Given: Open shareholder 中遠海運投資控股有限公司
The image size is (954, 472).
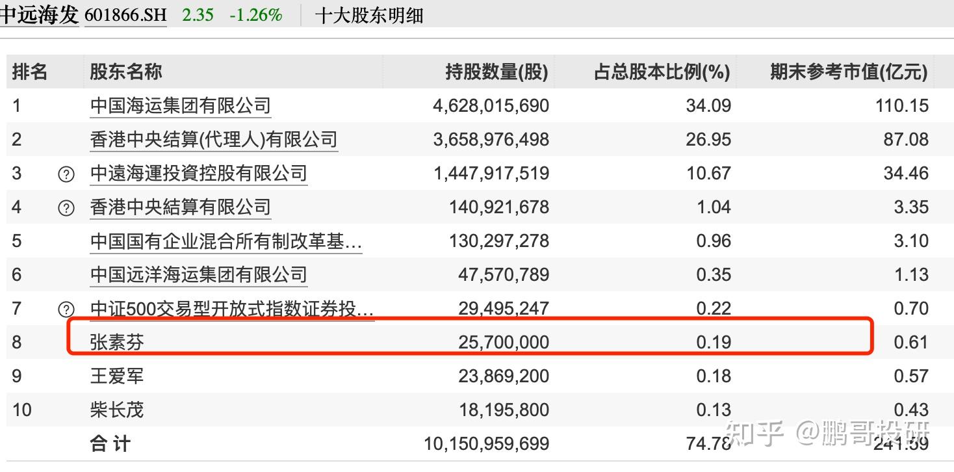Looking at the screenshot, I should pos(198,174).
